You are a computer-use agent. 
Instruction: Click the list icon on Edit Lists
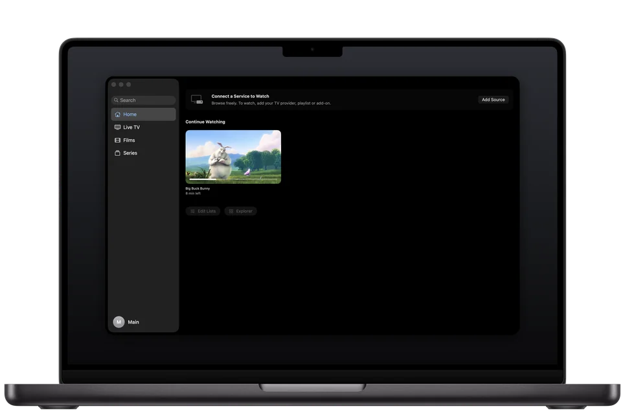pos(192,211)
